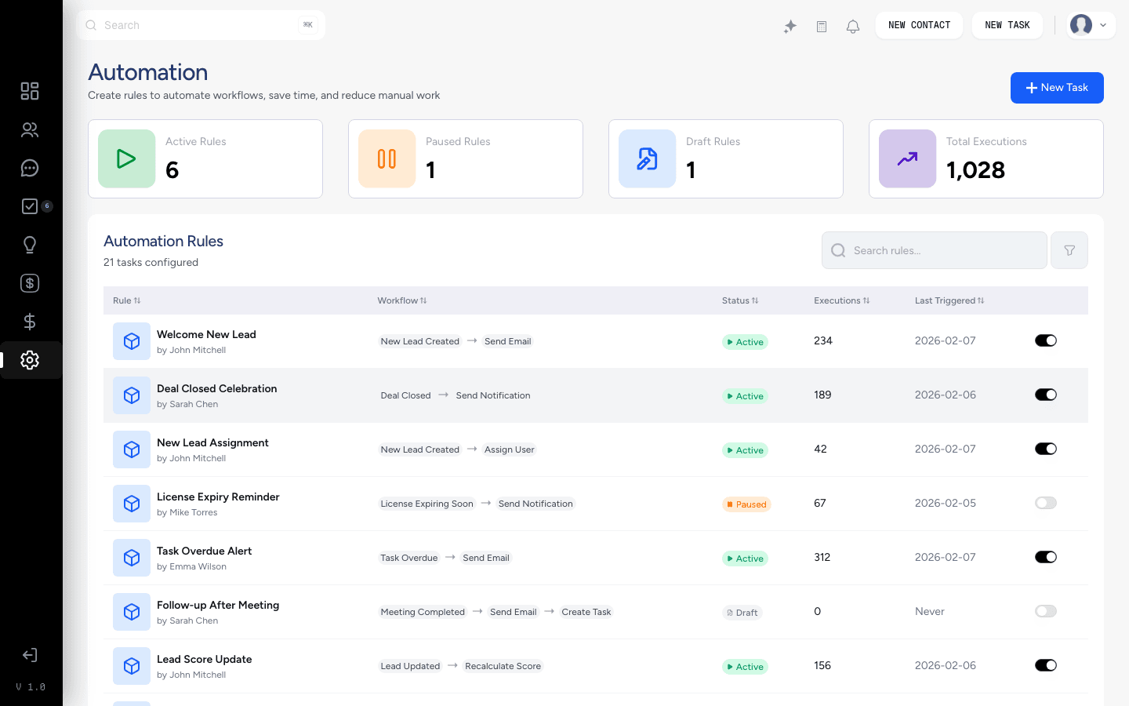Select the Welcome New Lead rule name
Image resolution: width=1129 pixels, height=706 pixels.
pos(206,334)
